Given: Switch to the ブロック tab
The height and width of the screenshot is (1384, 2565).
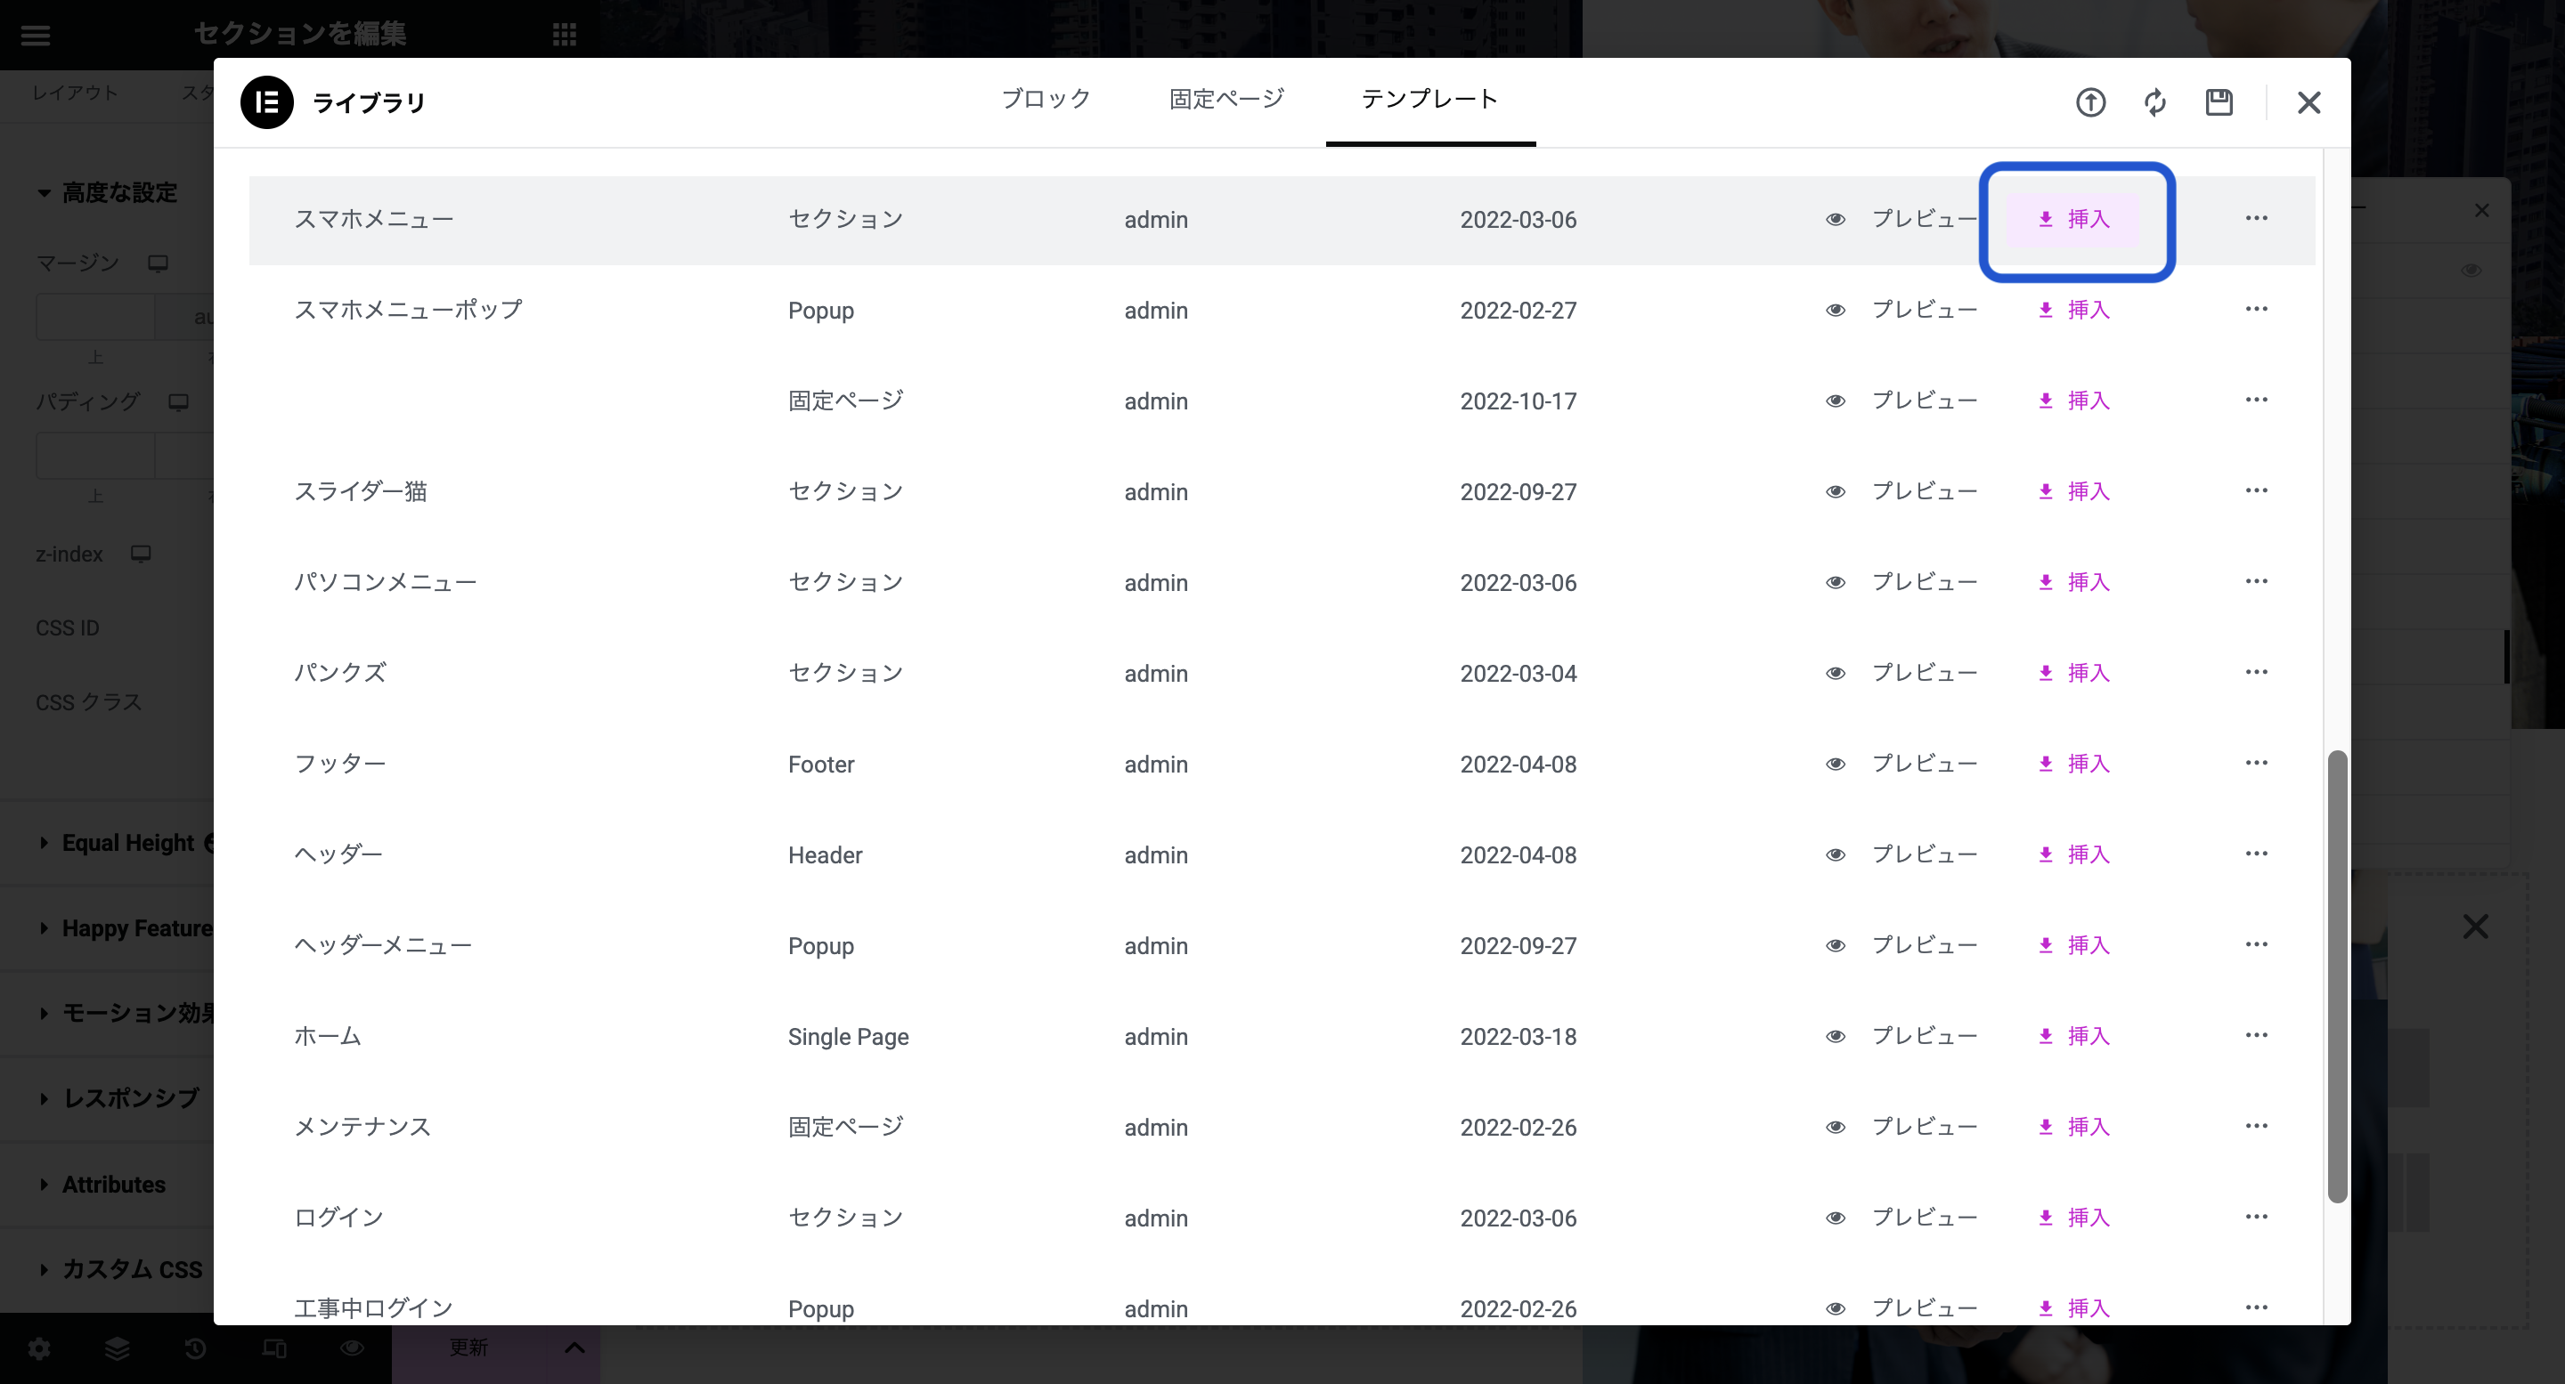Looking at the screenshot, I should point(1046,99).
